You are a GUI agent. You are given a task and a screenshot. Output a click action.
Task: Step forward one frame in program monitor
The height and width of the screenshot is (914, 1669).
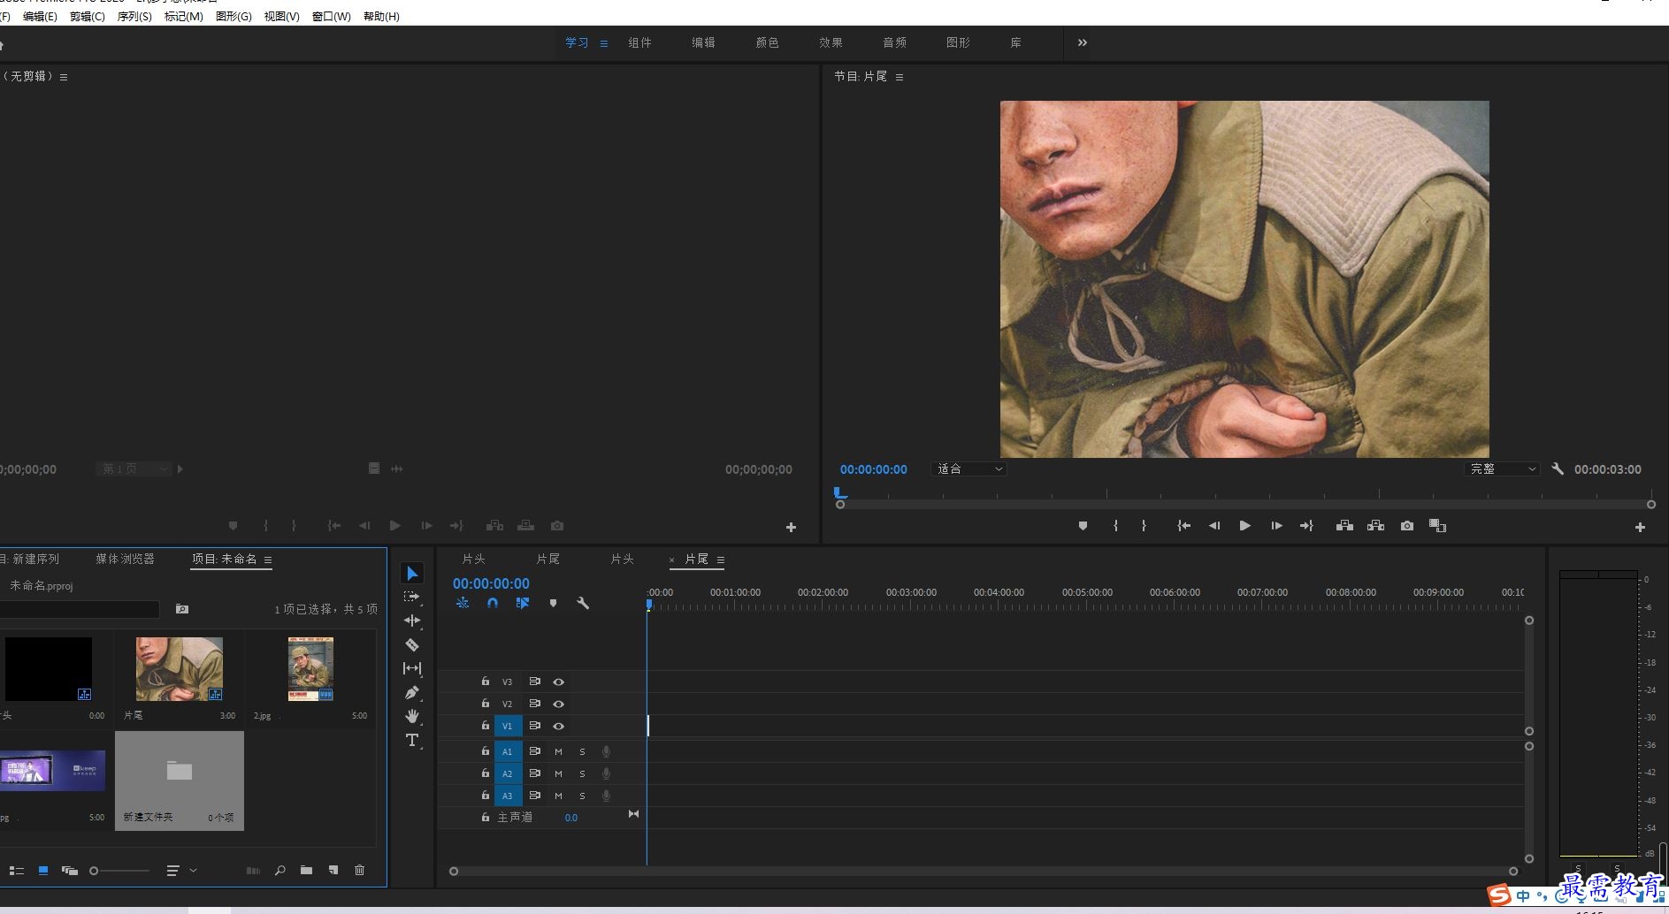tap(1276, 526)
